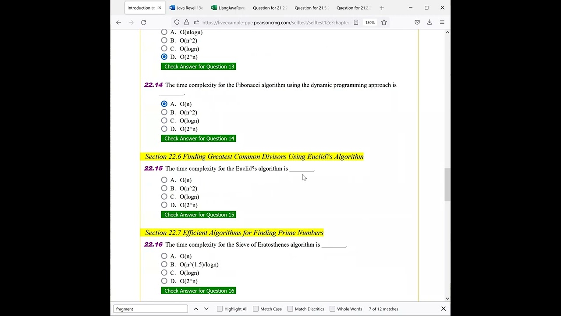
Task: Jump to previous find match
Action: pyautogui.click(x=196, y=309)
